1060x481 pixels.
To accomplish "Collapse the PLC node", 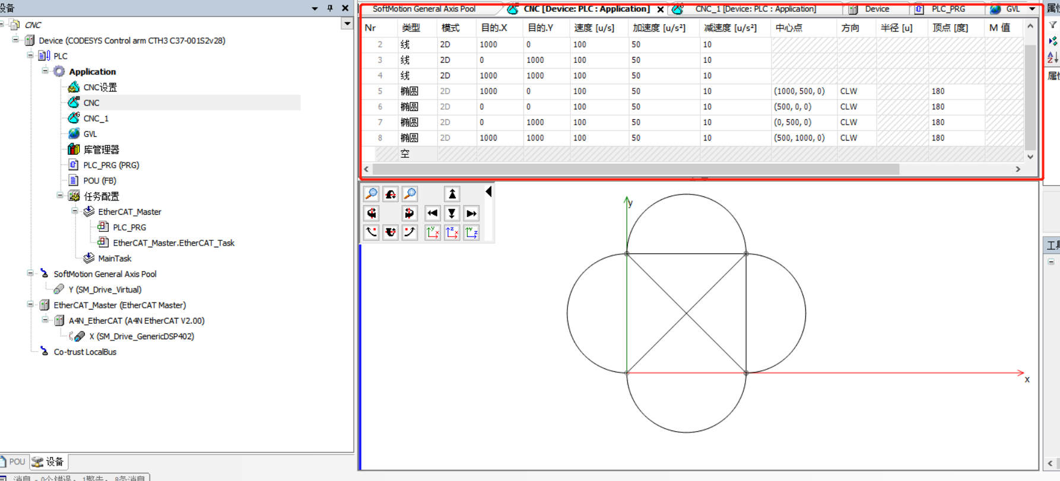I will click(30, 55).
